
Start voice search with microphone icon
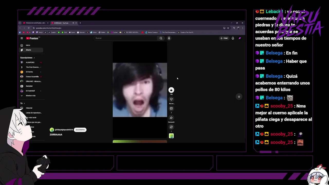169,38
